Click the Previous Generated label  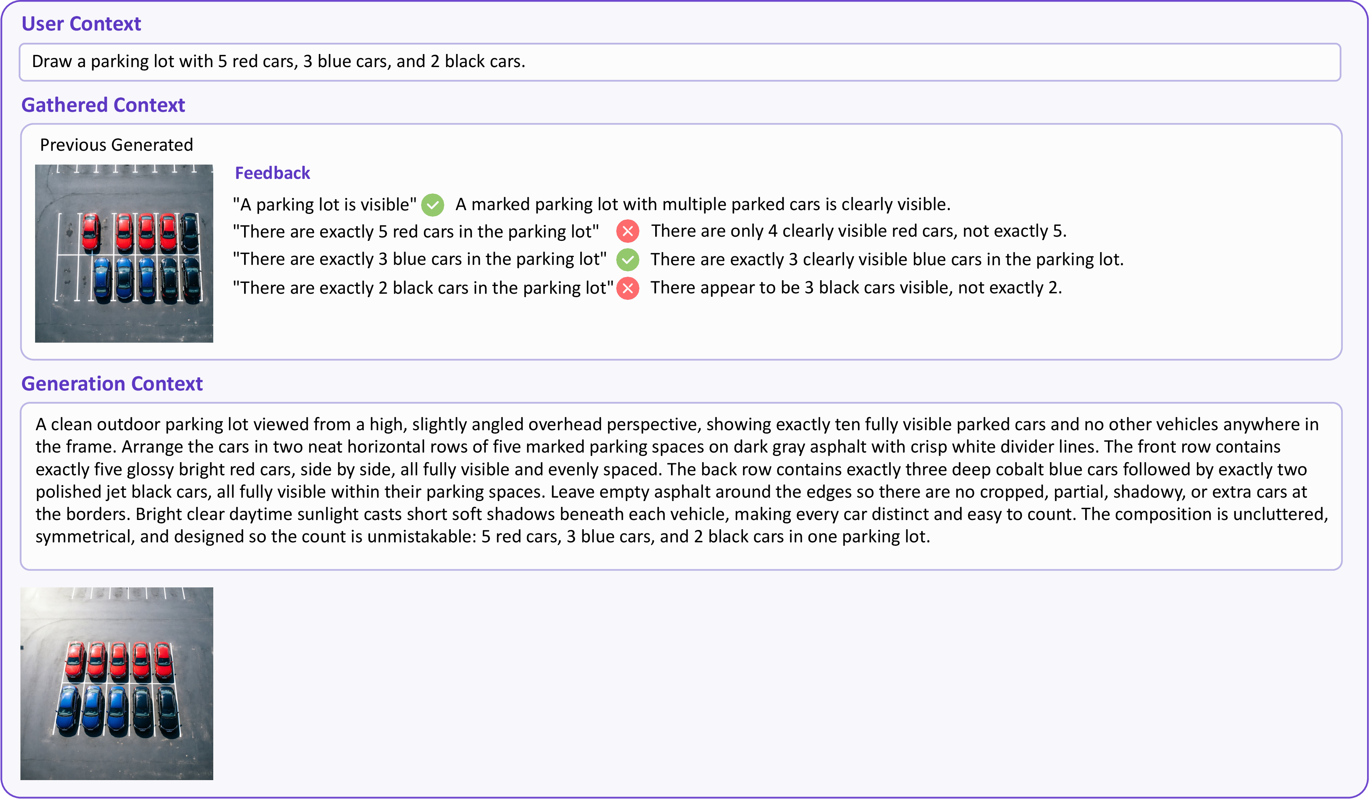pyautogui.click(x=116, y=145)
